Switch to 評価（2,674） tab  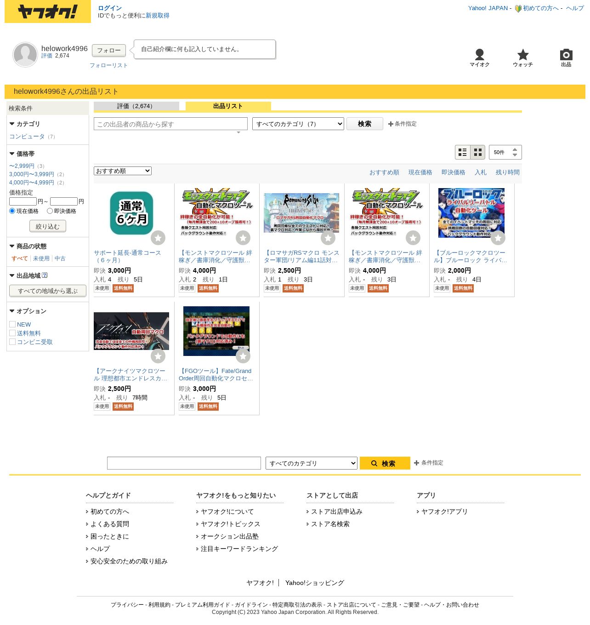coord(136,106)
